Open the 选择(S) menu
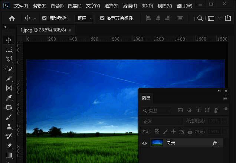236x163 pixels. tap(111, 6)
